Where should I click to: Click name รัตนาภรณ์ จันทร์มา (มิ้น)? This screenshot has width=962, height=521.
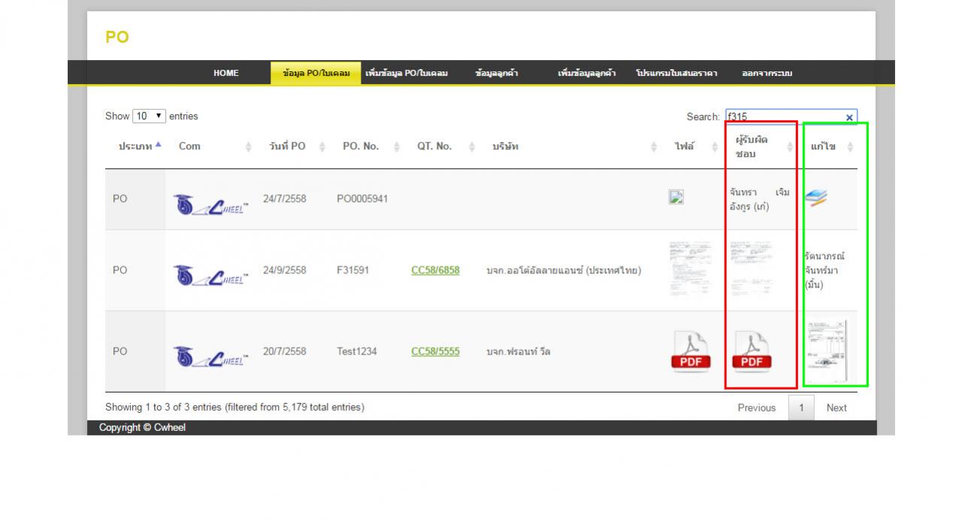coord(825,270)
